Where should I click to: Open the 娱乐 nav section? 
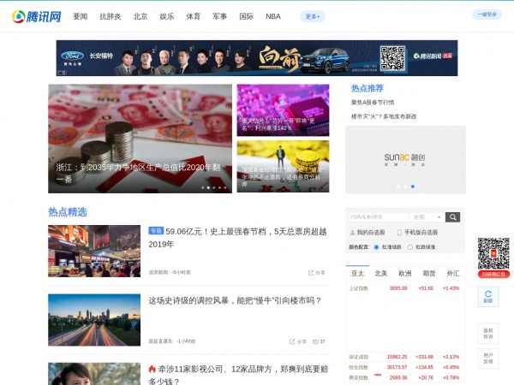click(x=167, y=16)
